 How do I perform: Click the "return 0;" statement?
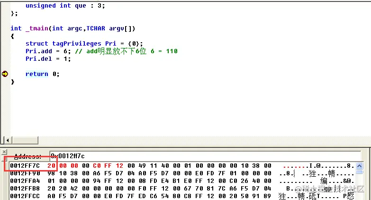(42, 74)
